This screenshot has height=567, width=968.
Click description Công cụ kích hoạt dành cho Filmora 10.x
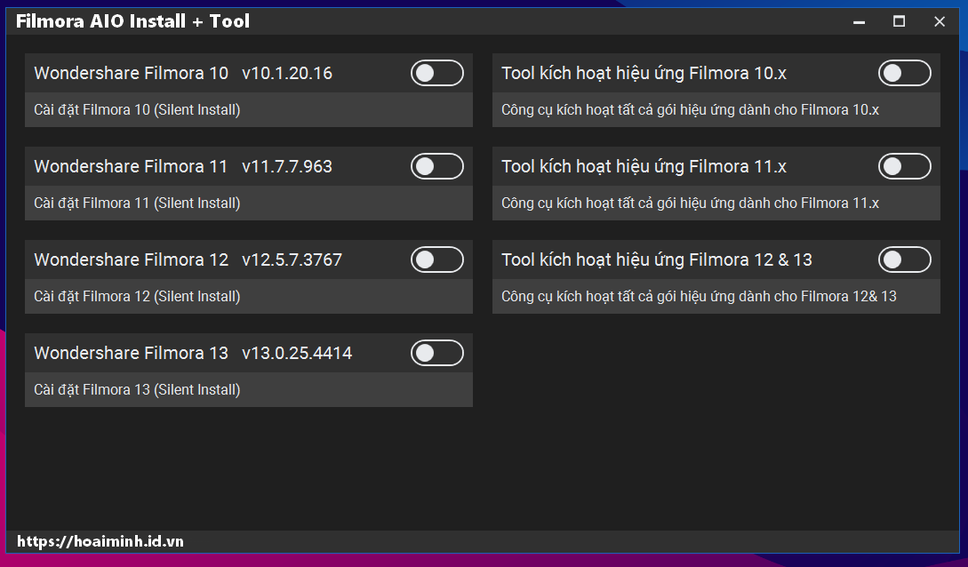[x=690, y=110]
